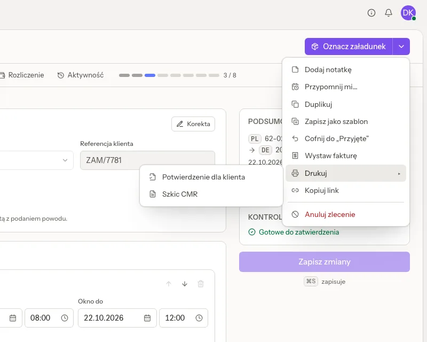Open the Aktywność tab
Viewport: 427px width, 342px height.
[81, 75]
